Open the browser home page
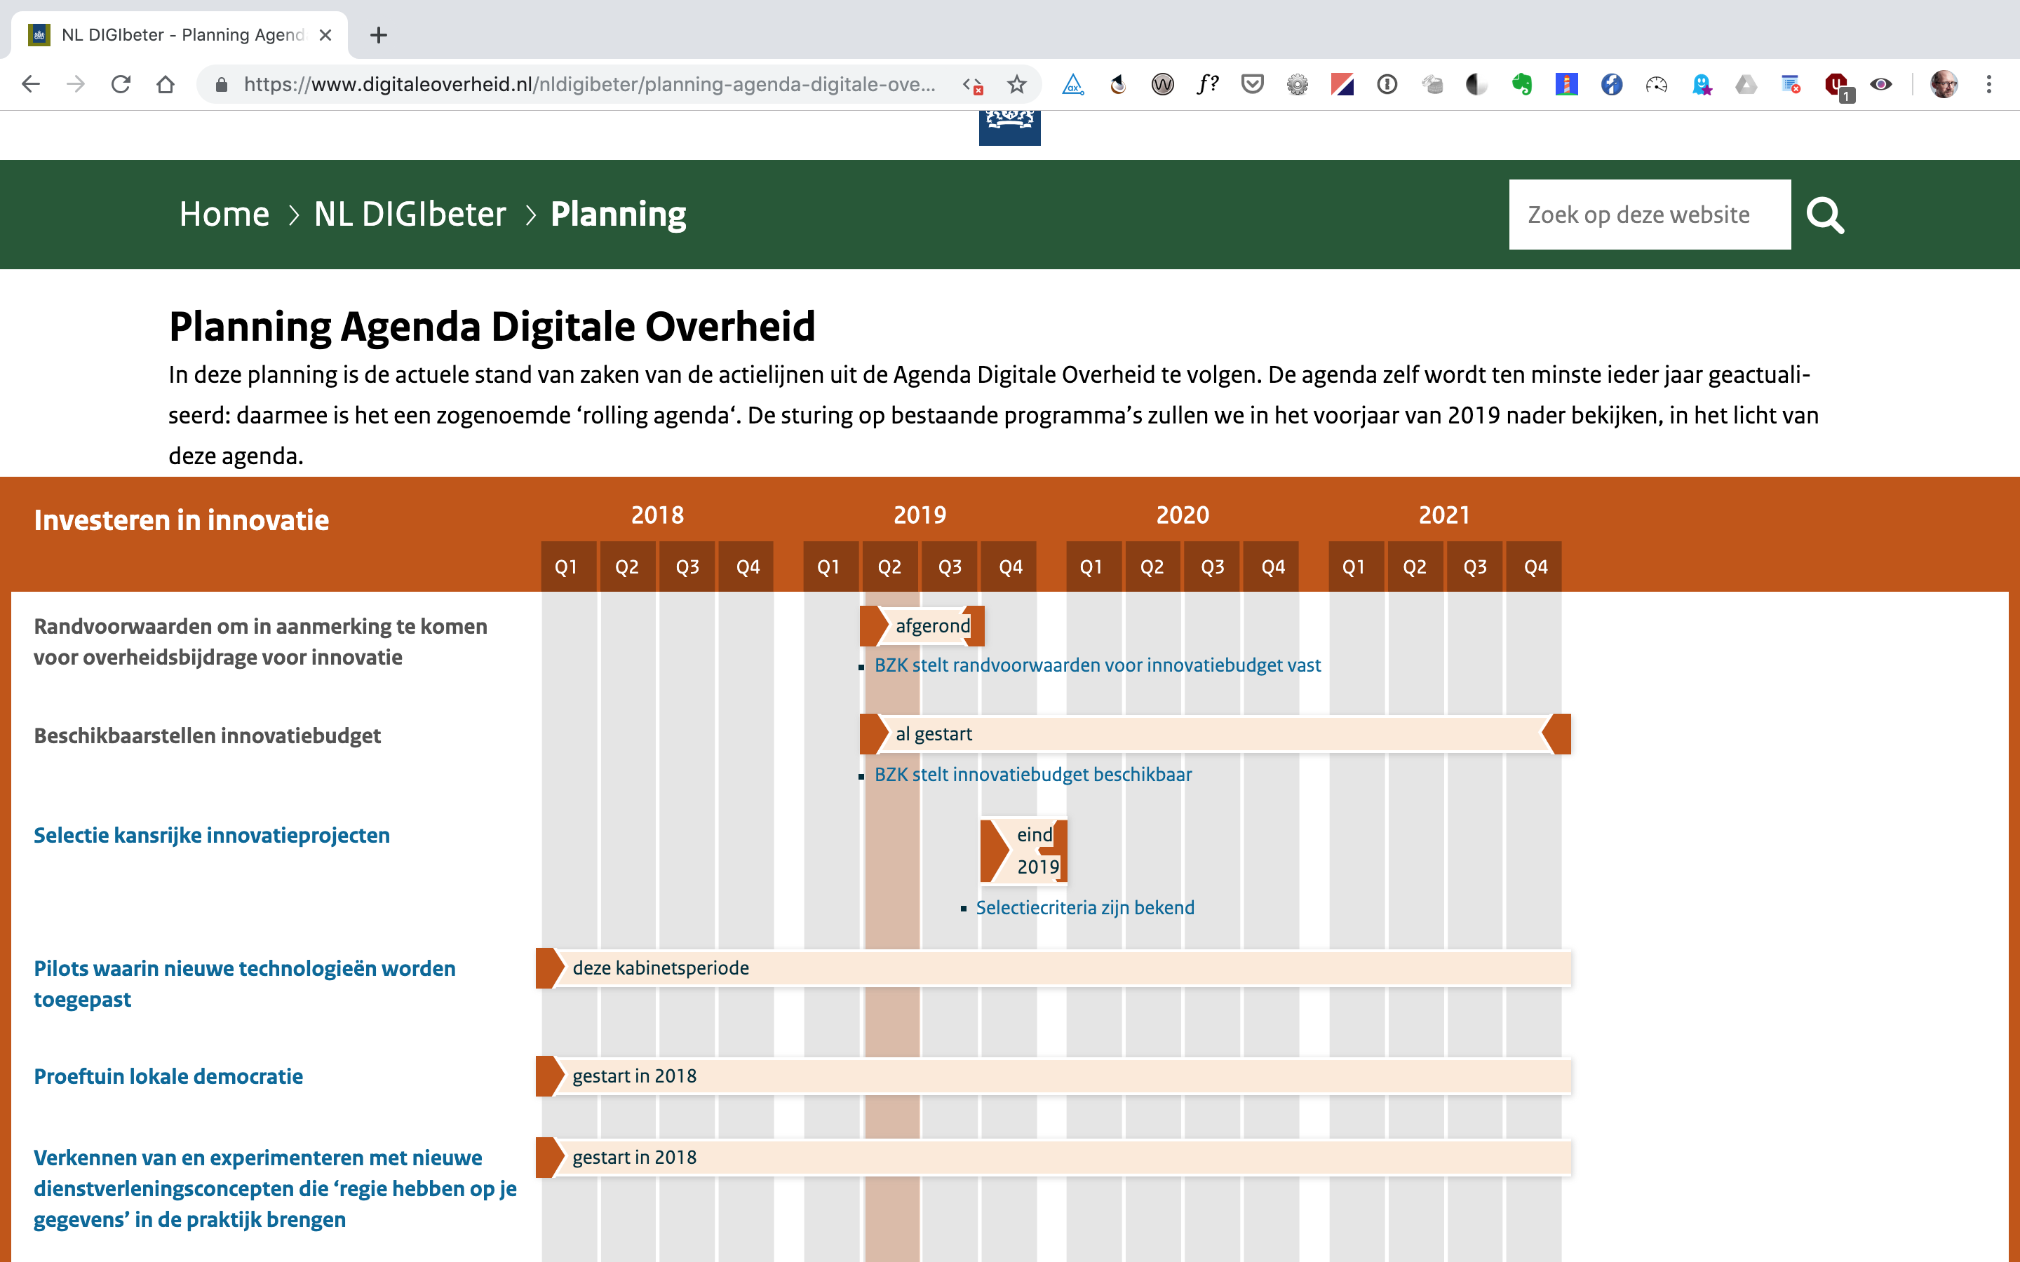This screenshot has height=1262, width=2020. (166, 84)
